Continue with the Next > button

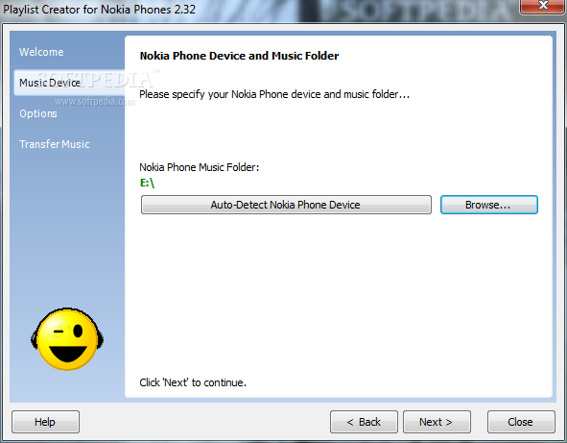437,422
